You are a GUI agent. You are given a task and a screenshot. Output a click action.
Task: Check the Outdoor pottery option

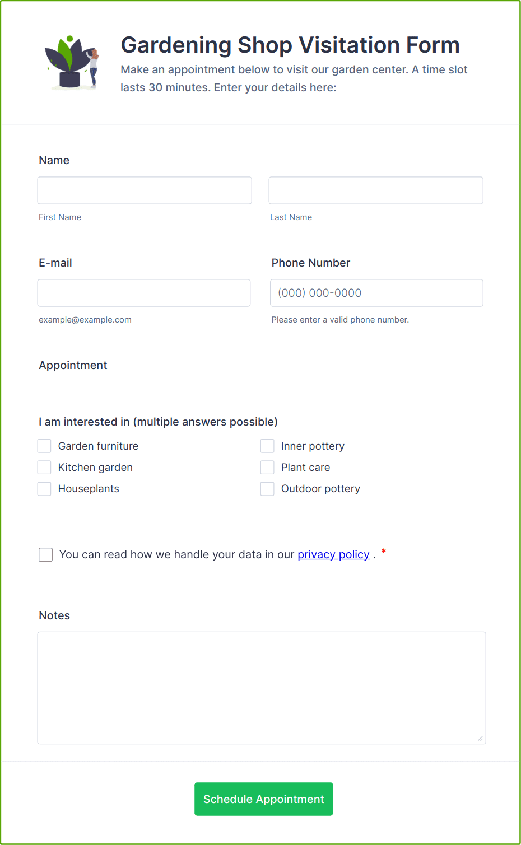267,488
